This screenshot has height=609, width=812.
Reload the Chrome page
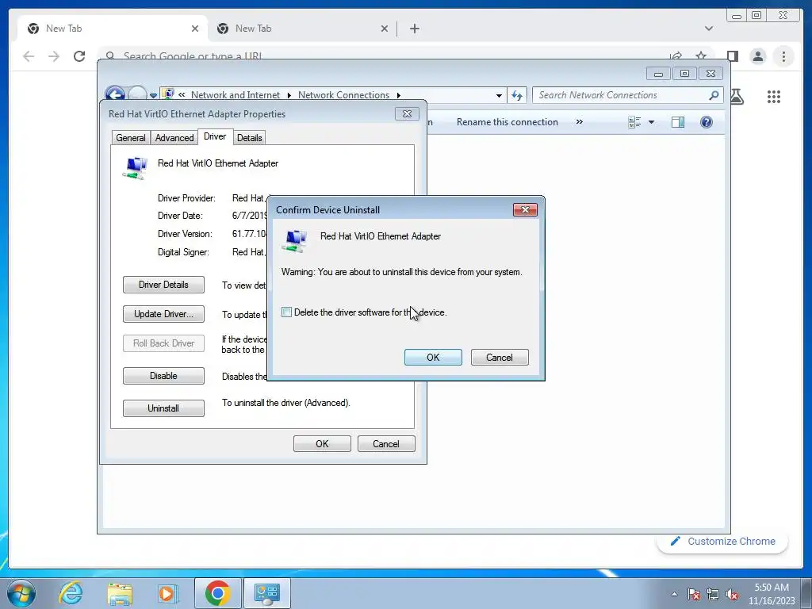pyautogui.click(x=79, y=56)
